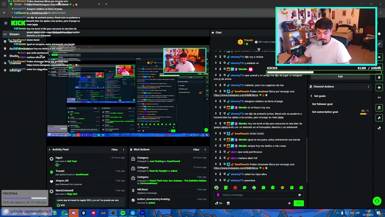Click the wrench tools icon in right rail
This screenshot has width=385, height=217.
(379, 118)
